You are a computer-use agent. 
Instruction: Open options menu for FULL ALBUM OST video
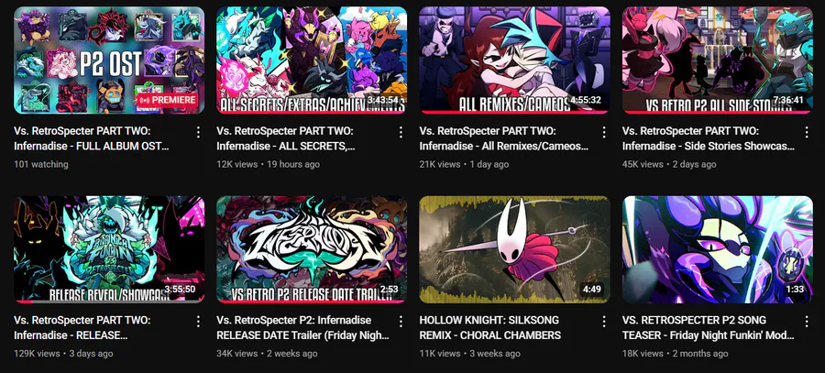pyautogui.click(x=198, y=132)
